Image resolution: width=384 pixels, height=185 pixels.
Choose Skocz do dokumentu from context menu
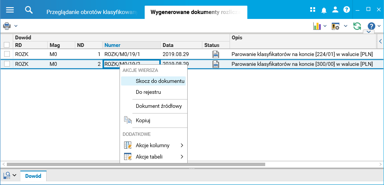click(x=160, y=81)
